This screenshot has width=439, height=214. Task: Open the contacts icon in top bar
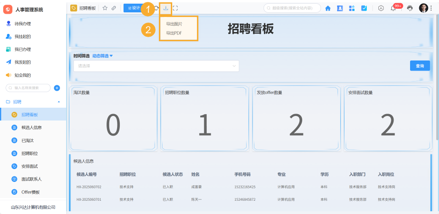[x=340, y=8]
